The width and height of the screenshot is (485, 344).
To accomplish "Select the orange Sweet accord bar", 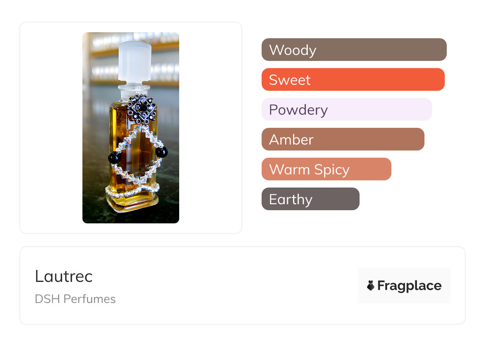I will click(x=353, y=80).
